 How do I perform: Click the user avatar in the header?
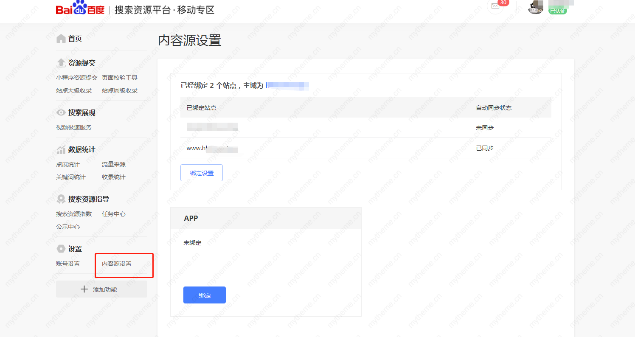pyautogui.click(x=535, y=7)
